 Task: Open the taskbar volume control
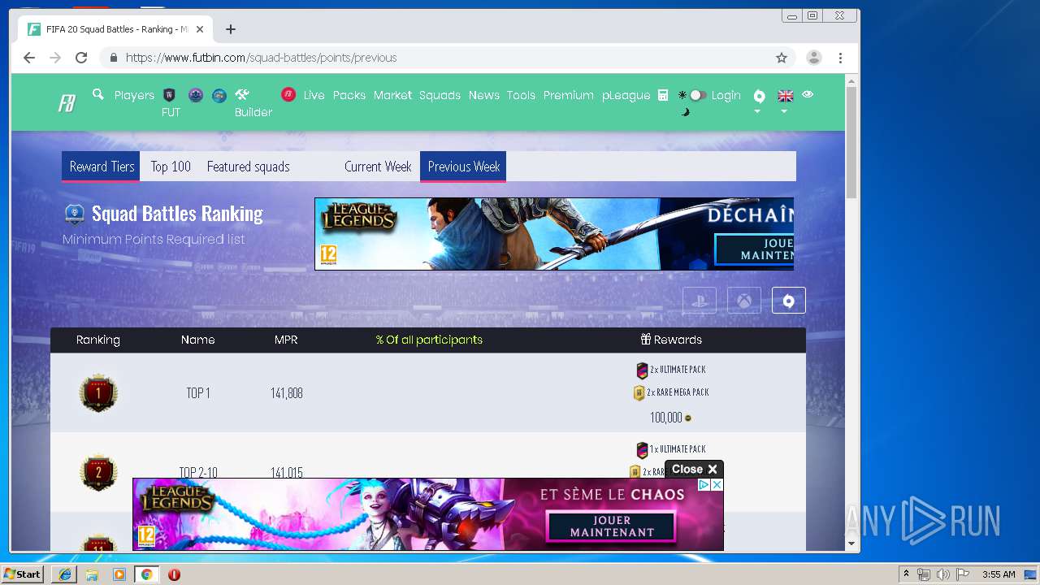point(943,574)
